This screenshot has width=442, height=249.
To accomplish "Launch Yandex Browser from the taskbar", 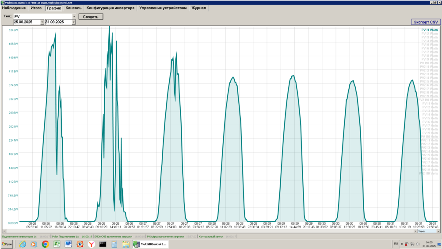I will click(91, 244).
